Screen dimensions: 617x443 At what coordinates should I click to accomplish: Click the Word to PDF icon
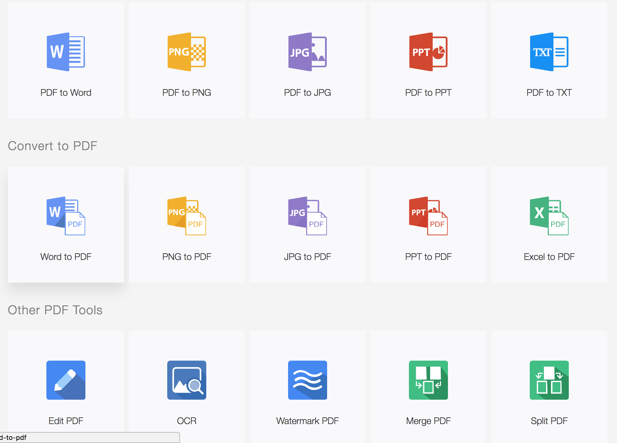pyautogui.click(x=66, y=216)
